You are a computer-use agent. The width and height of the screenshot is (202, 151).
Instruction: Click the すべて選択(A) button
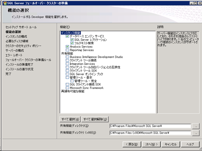click(x=70, y=119)
